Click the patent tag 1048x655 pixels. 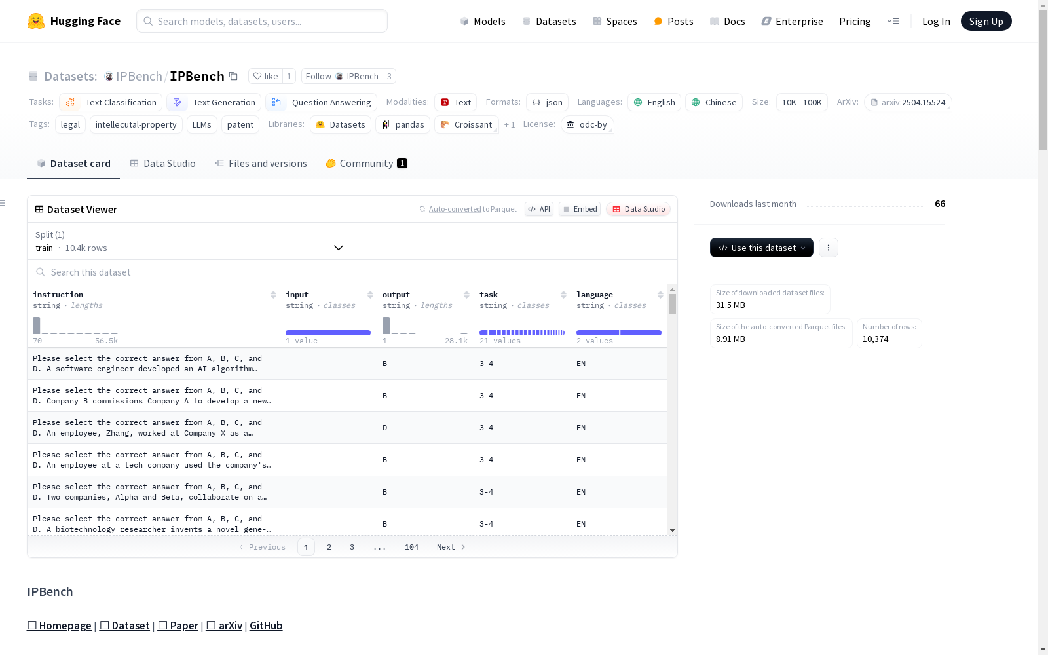[x=240, y=124]
